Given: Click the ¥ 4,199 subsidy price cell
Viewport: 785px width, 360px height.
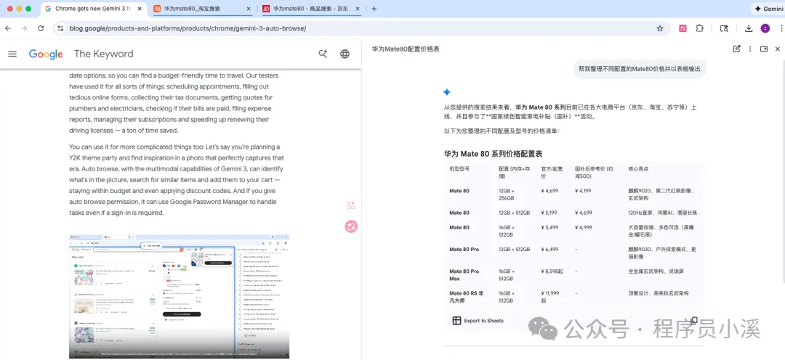Looking at the screenshot, I should pos(583,191).
